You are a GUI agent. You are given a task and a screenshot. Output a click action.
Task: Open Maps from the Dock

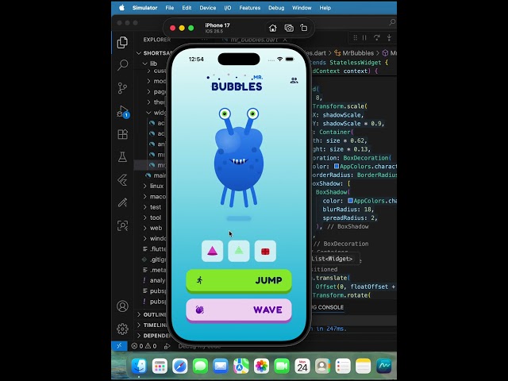click(241, 367)
